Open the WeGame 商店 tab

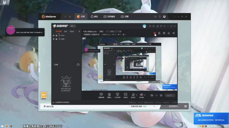(x=94, y=16)
